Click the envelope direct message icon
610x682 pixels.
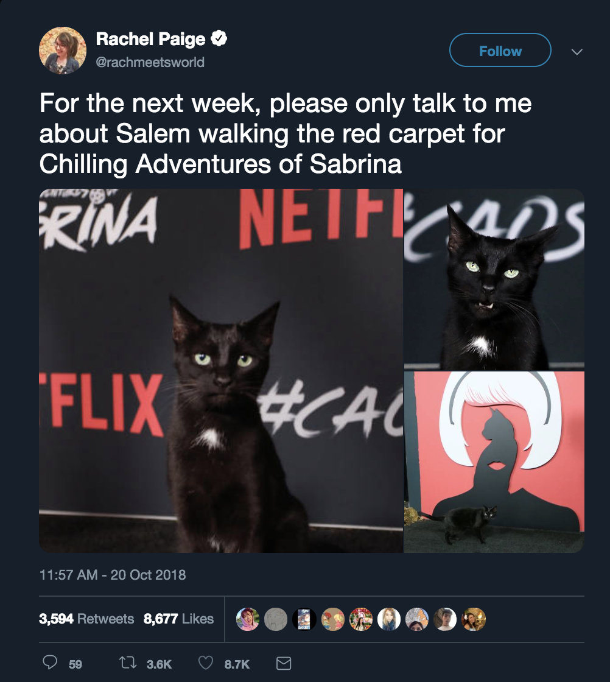[284, 663]
